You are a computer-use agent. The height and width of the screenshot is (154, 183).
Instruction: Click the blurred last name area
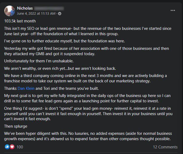(x=49, y=8)
